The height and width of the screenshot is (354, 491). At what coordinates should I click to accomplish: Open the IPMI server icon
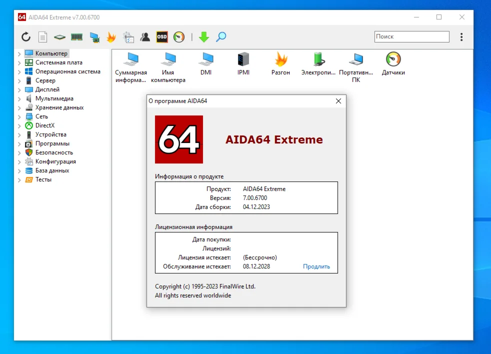pos(243,59)
